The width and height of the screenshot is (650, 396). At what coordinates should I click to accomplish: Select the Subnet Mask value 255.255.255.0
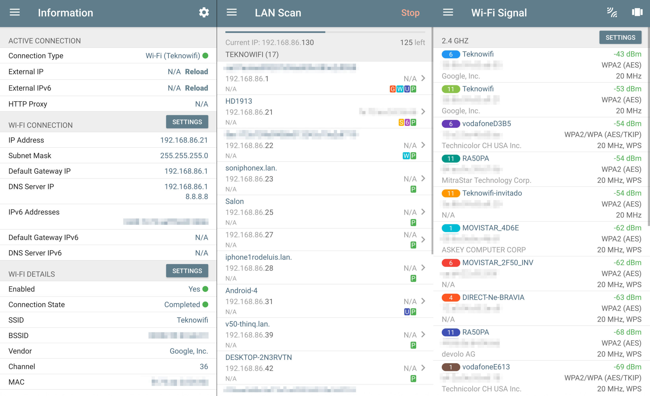(184, 156)
